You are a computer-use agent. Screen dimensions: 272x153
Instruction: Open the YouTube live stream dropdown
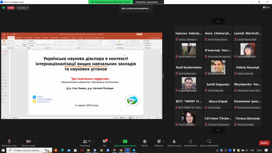tap(22, 7)
